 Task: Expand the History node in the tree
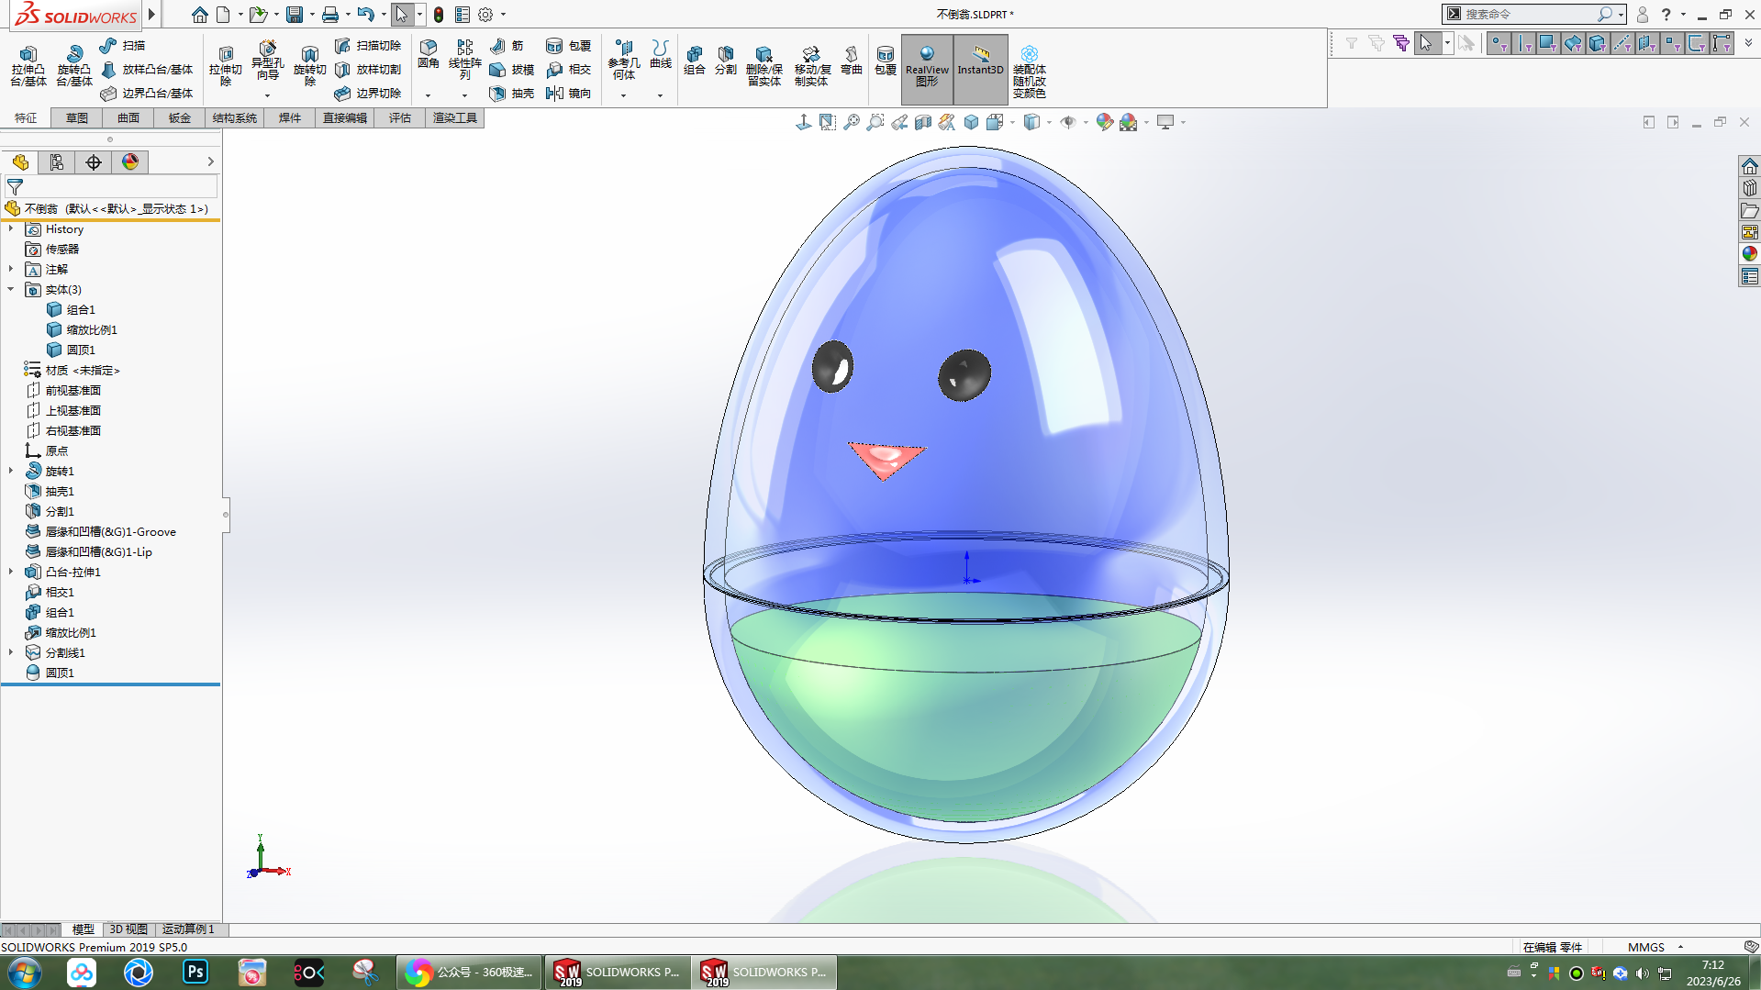(x=11, y=228)
